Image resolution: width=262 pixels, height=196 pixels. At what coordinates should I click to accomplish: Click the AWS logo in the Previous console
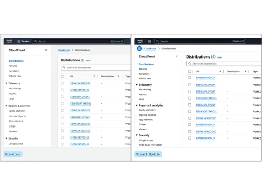tap(9, 41)
